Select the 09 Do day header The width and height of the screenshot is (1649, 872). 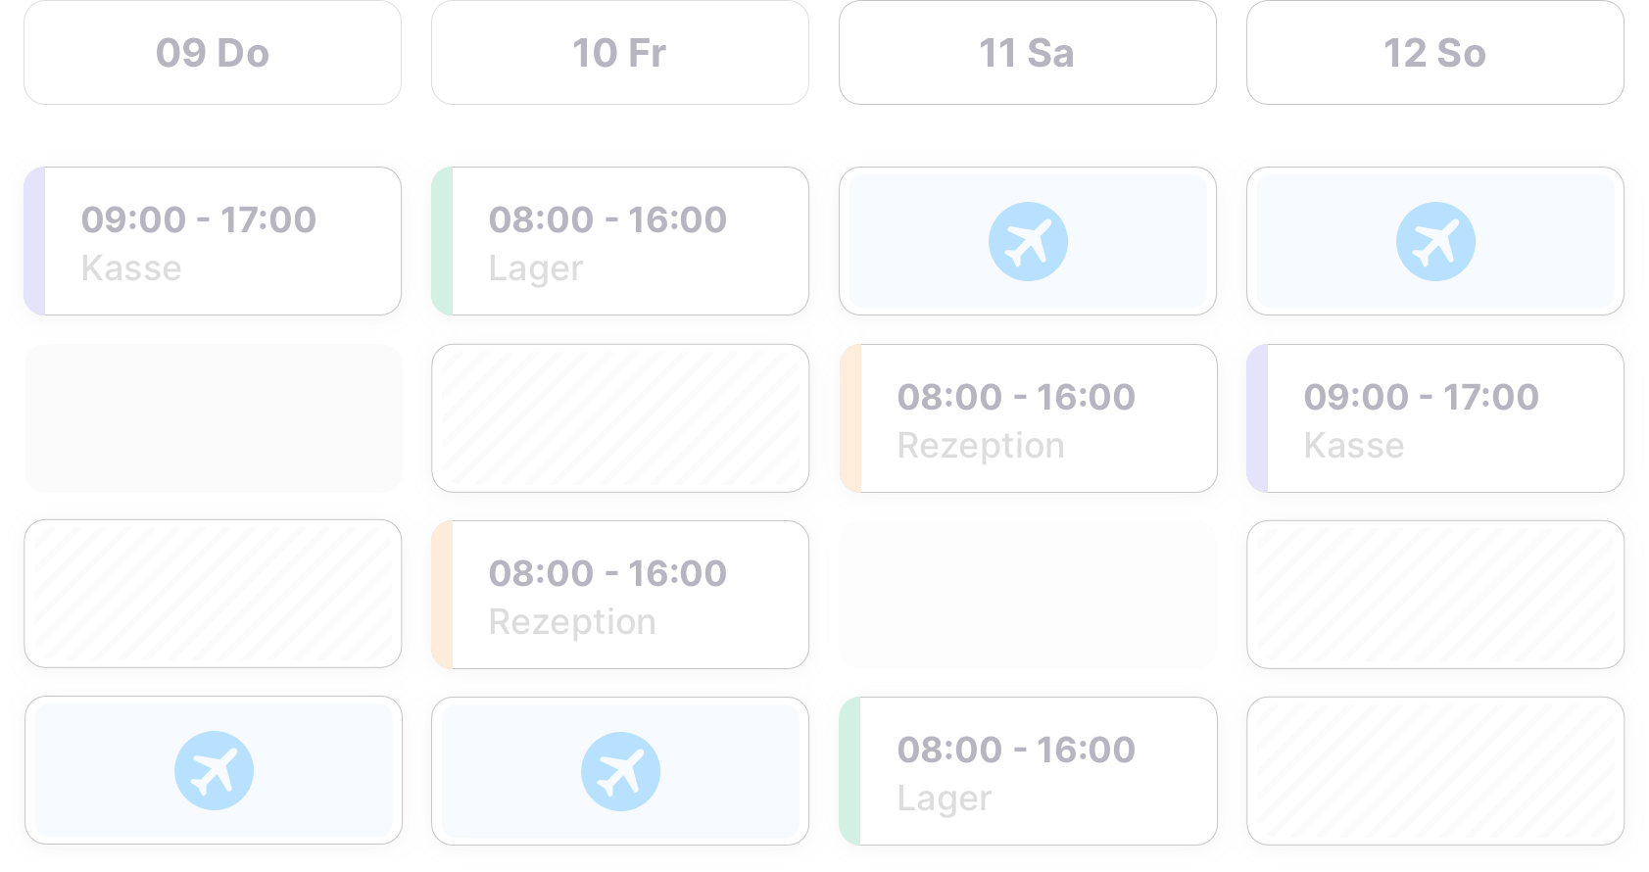[x=213, y=53]
